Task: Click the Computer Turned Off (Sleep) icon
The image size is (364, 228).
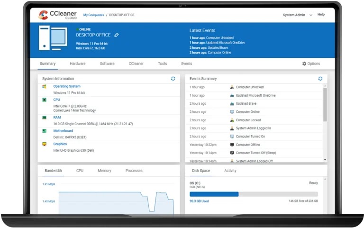Action: click(232, 153)
